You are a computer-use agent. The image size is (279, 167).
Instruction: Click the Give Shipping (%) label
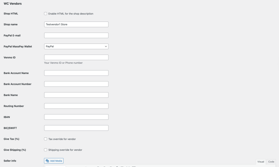[15, 150]
